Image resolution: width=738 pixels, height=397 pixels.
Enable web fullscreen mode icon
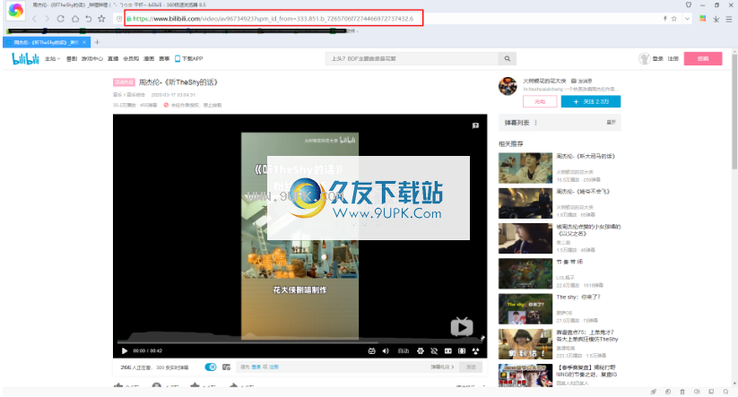coord(462,351)
